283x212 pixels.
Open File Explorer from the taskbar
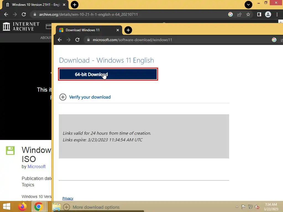tap(56, 207)
